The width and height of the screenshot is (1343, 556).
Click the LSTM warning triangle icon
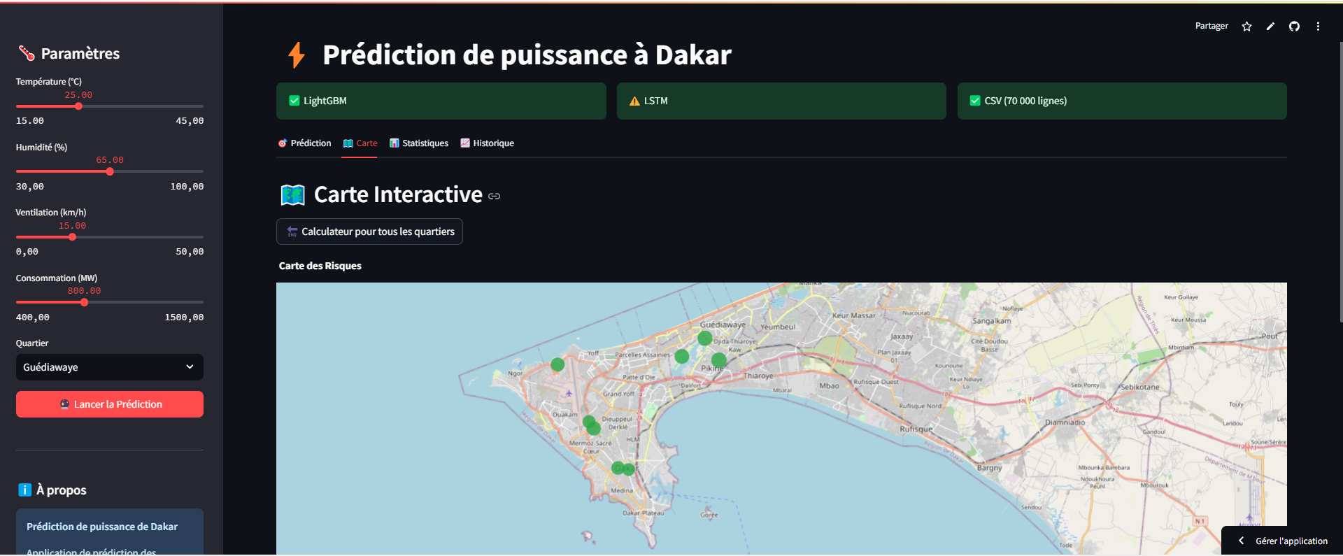[634, 101]
